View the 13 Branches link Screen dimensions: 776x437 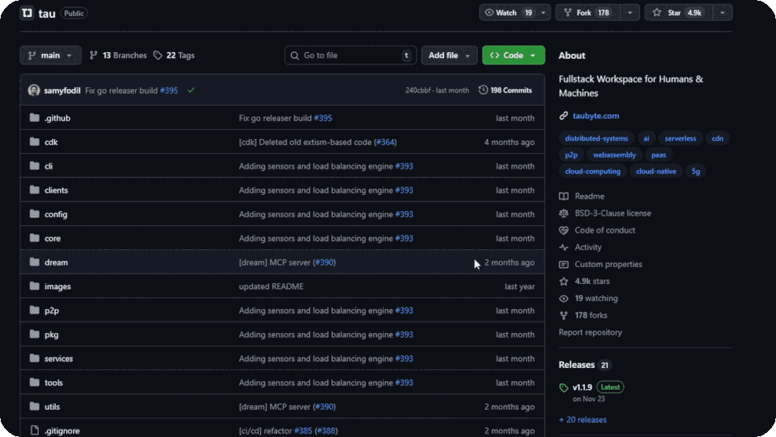(118, 55)
